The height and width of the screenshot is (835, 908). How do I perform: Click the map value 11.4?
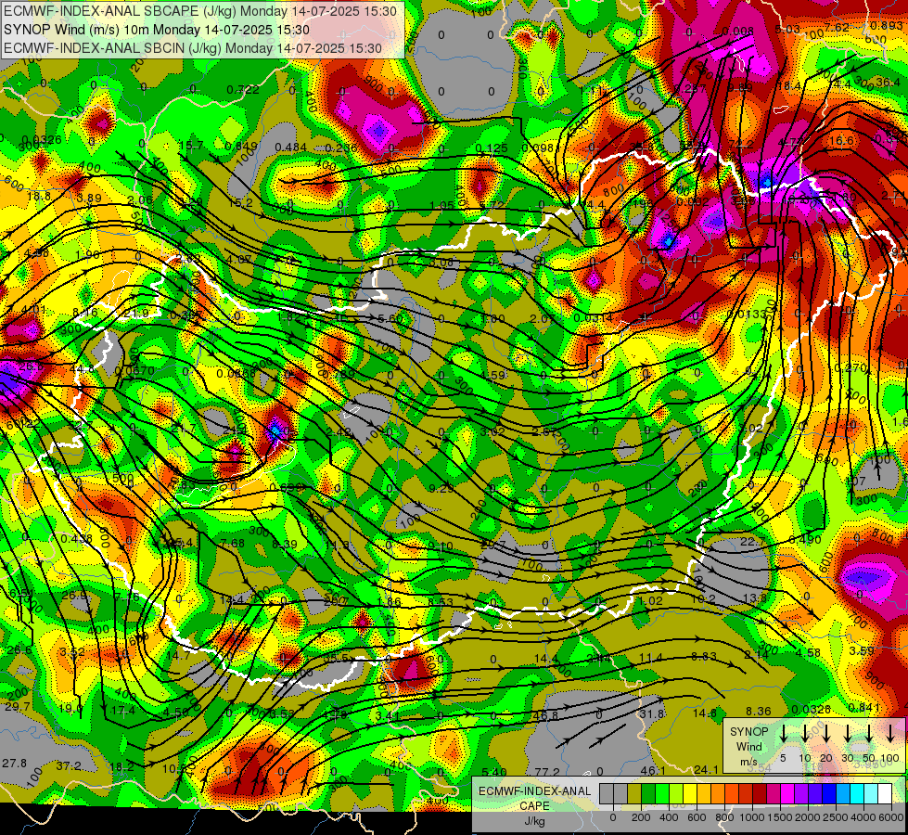pos(651,657)
